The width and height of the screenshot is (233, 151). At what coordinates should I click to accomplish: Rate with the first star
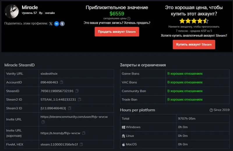(x=182, y=21)
